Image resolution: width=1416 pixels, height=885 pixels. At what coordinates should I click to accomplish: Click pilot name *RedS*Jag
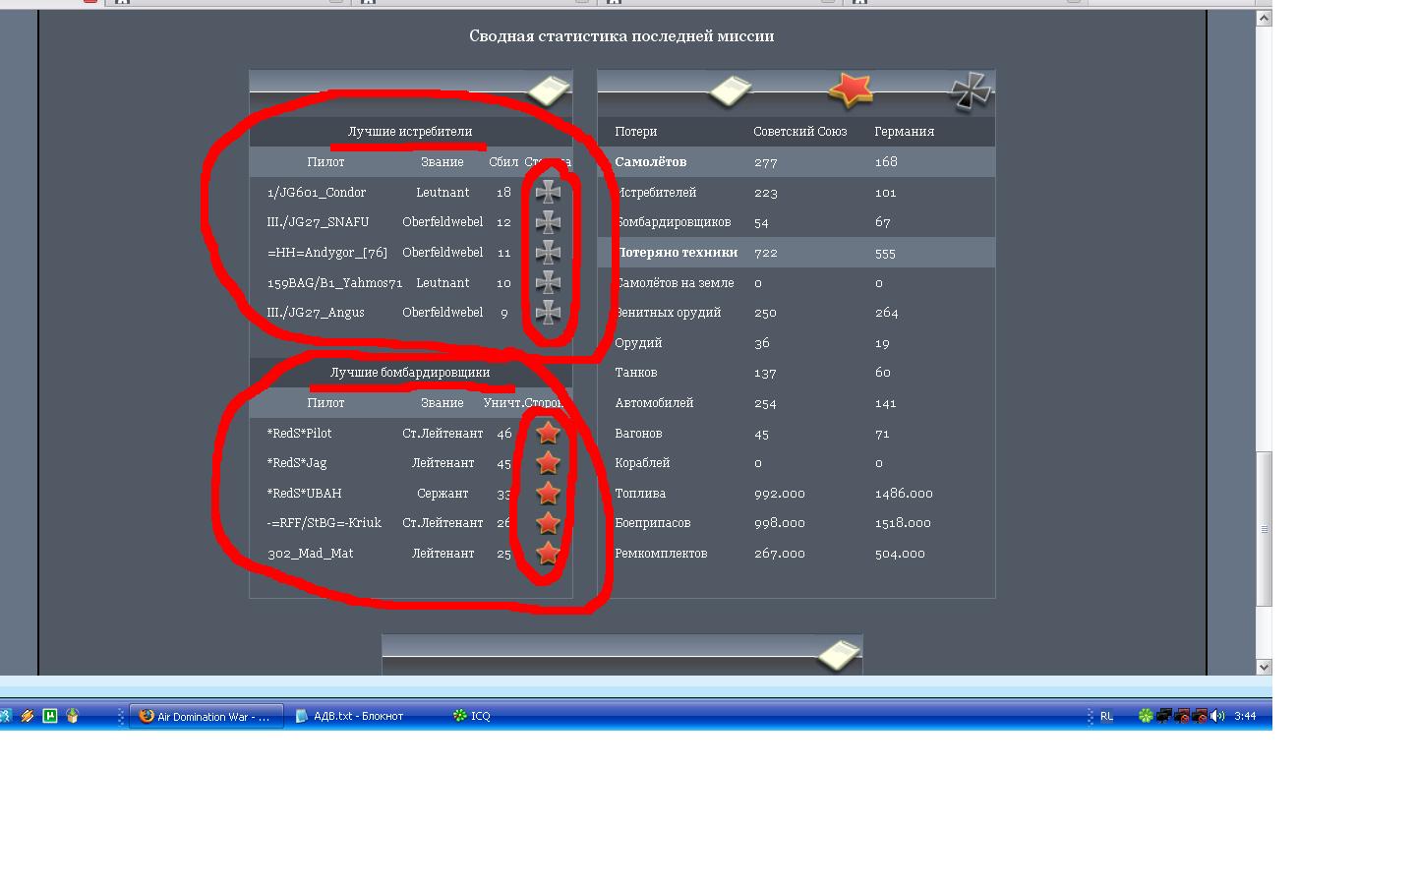pyautogui.click(x=297, y=463)
